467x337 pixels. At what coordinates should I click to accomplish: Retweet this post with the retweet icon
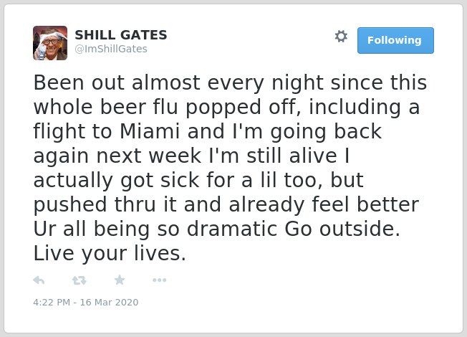(x=80, y=280)
